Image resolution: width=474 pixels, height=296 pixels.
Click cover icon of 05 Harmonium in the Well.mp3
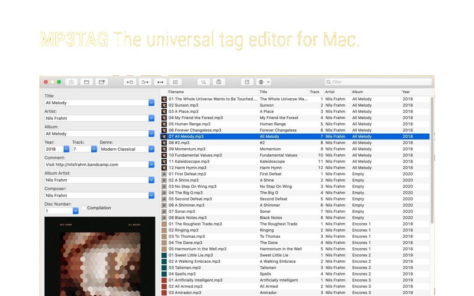click(x=164, y=249)
